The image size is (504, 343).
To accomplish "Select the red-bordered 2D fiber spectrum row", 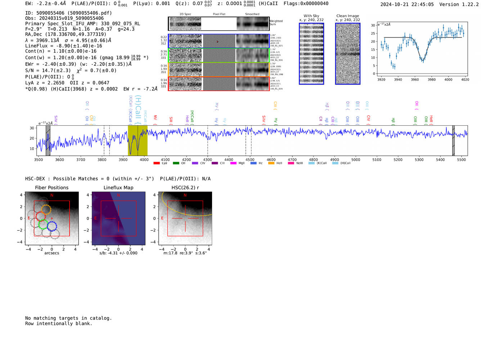I will [219, 84].
